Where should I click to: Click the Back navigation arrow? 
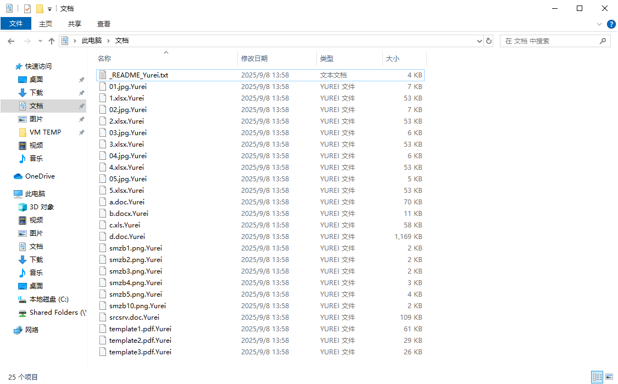click(11, 41)
